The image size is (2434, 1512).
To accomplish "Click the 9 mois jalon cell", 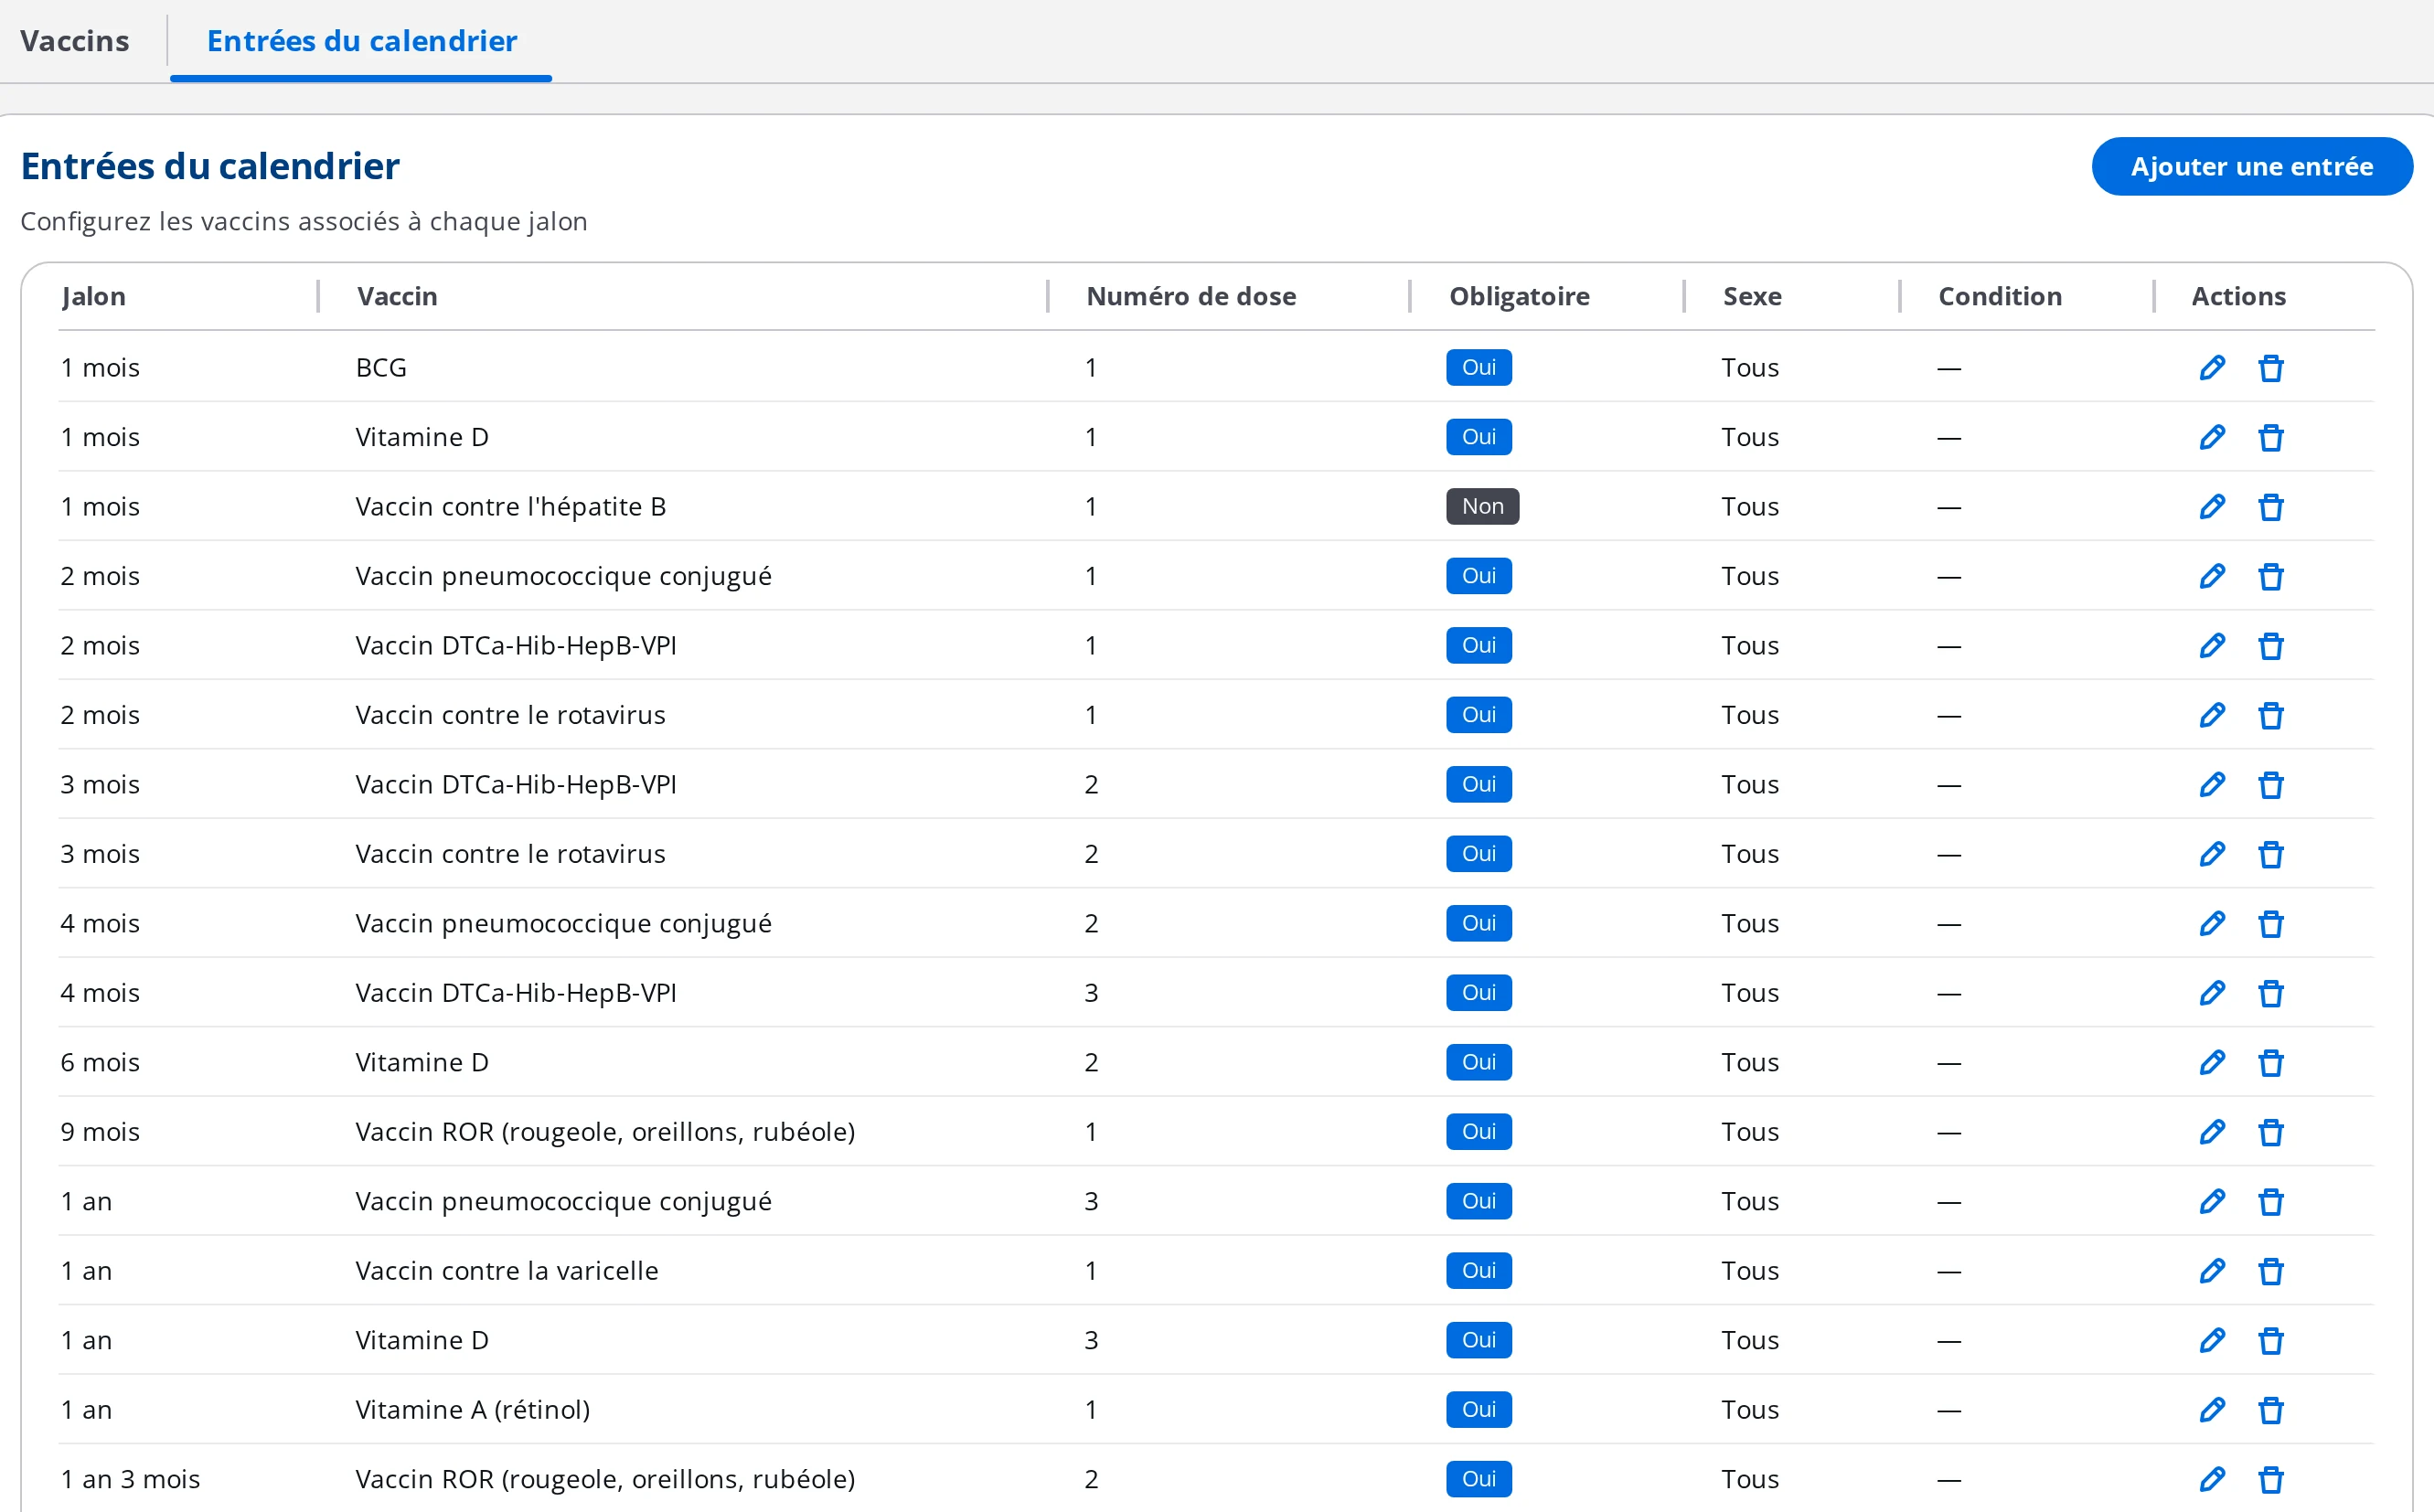I will tap(100, 1132).
